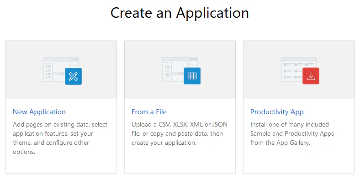The height and width of the screenshot is (183, 360).
Task: Open the From a File link
Action: [x=149, y=112]
